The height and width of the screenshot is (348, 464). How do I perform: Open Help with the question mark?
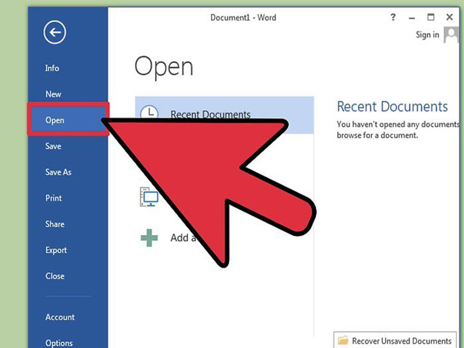click(x=393, y=17)
